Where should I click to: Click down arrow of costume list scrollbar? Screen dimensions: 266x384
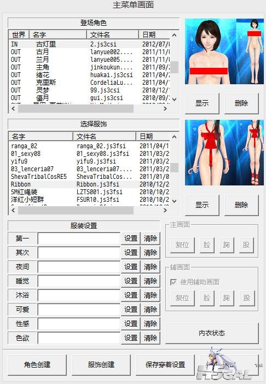tap(175, 201)
